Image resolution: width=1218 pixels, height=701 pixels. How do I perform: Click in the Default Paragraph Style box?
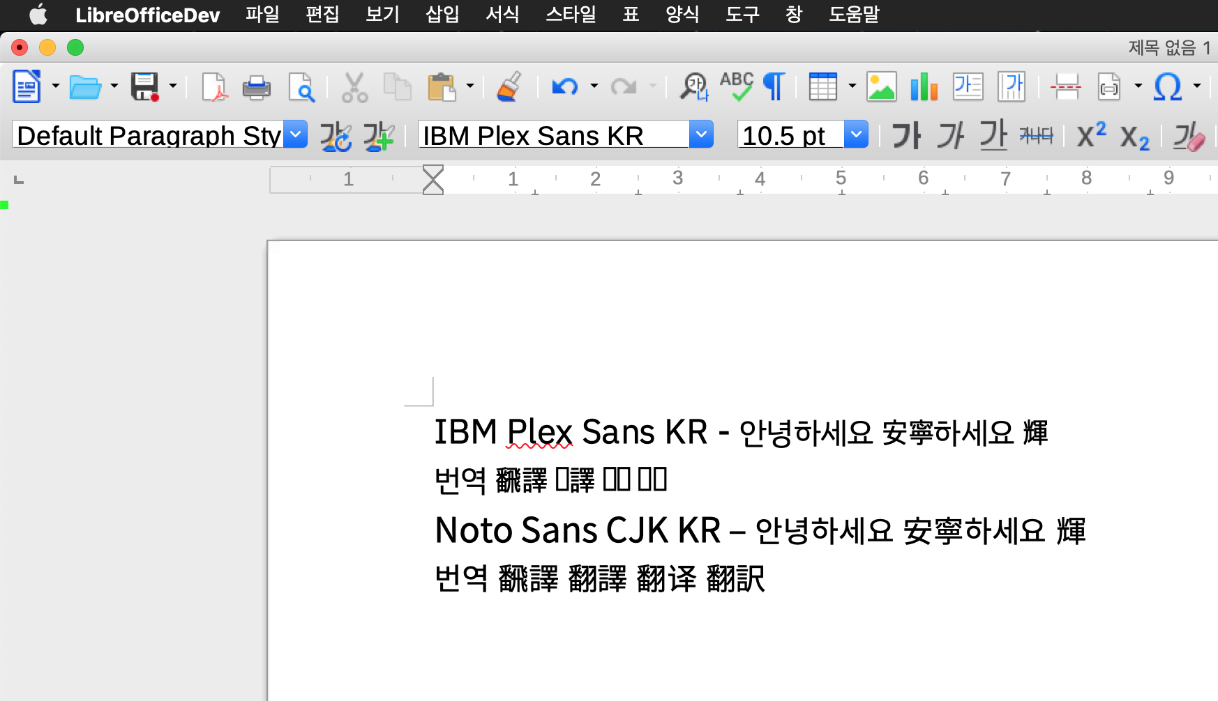click(149, 134)
